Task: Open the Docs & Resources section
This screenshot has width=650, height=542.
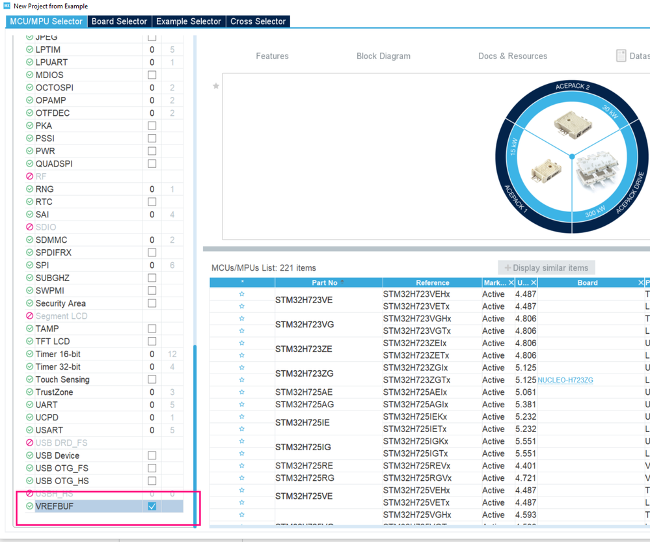Action: pos(512,56)
